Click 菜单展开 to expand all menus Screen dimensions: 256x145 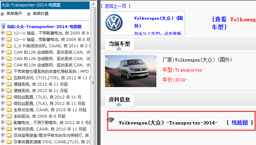click(x=14, y=14)
